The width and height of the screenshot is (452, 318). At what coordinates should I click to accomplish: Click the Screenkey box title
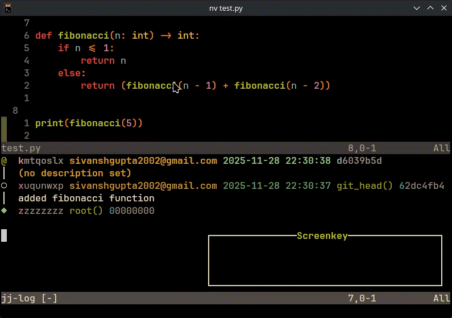(x=322, y=236)
